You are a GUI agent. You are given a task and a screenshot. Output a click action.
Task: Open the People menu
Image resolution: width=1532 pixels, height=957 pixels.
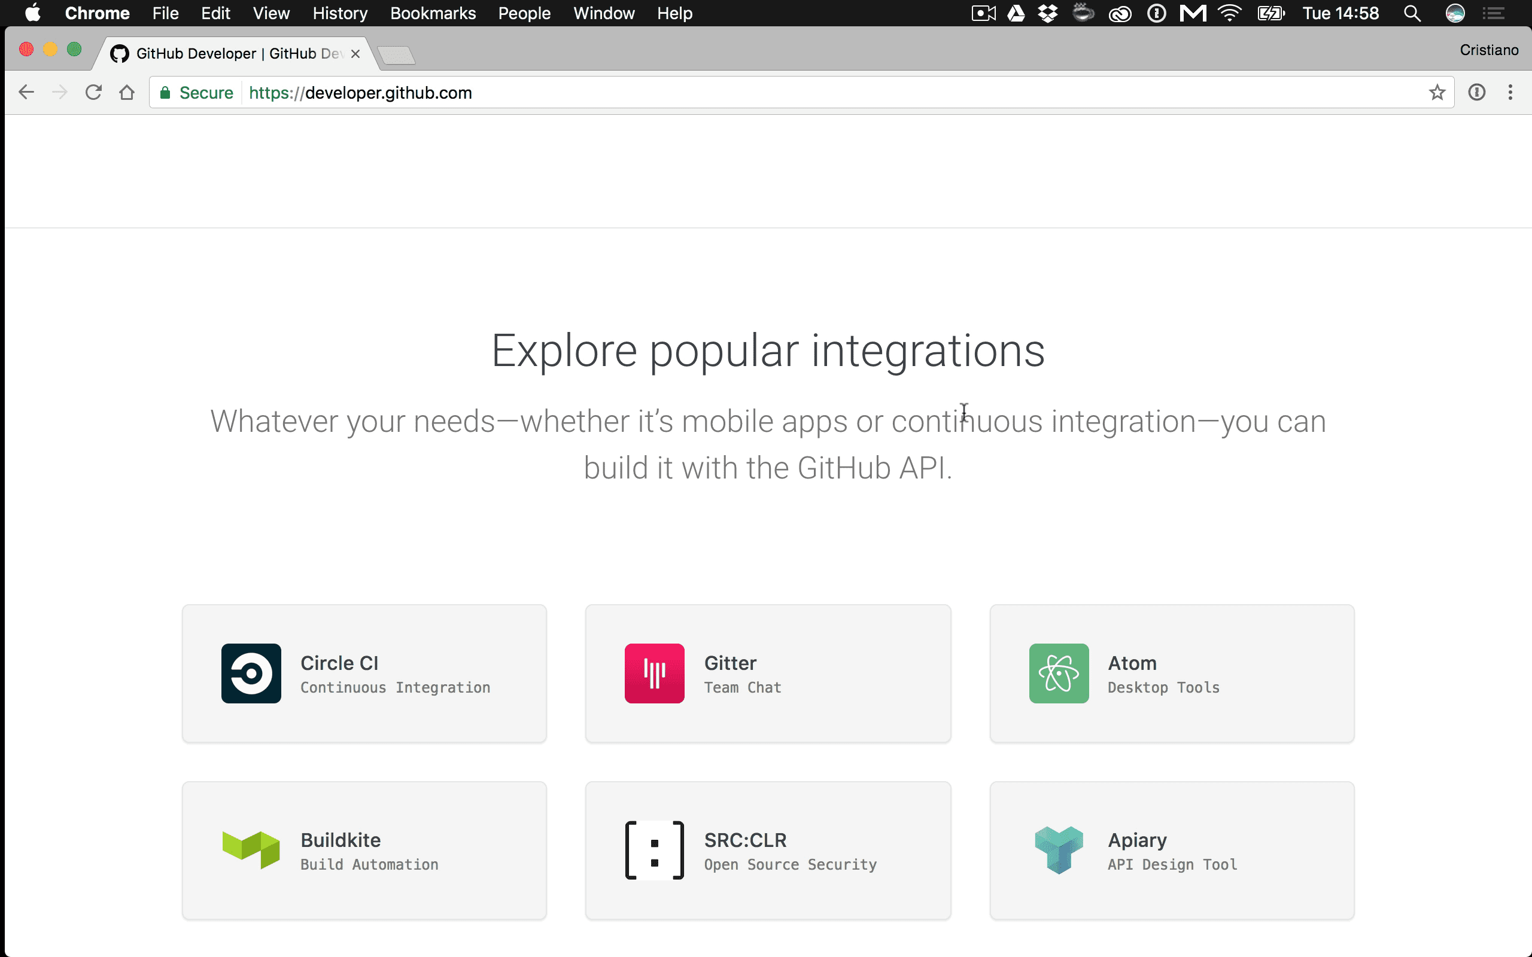tap(524, 13)
